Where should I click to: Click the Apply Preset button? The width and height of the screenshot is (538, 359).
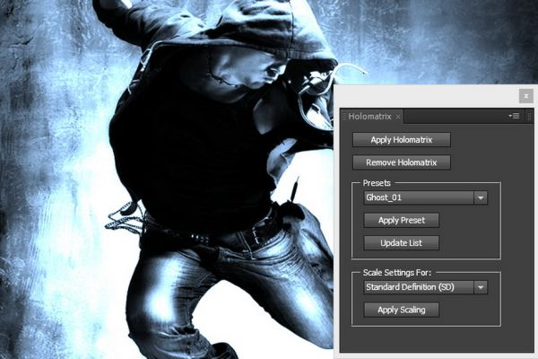point(402,220)
